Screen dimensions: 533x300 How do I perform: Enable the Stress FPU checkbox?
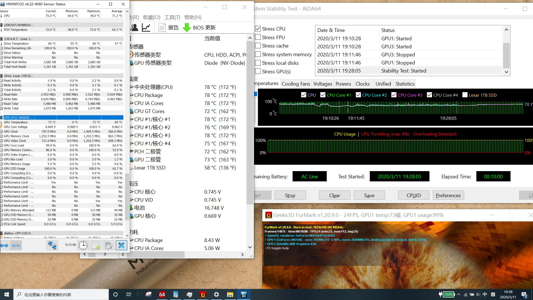click(x=258, y=37)
